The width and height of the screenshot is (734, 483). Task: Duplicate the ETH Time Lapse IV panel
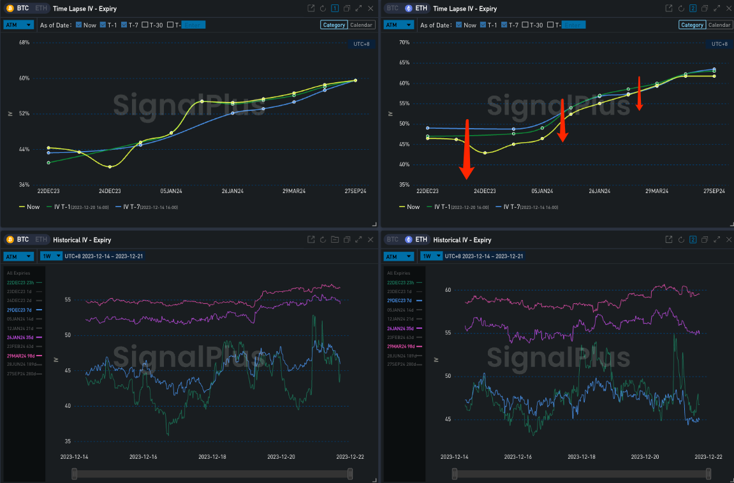pos(704,8)
